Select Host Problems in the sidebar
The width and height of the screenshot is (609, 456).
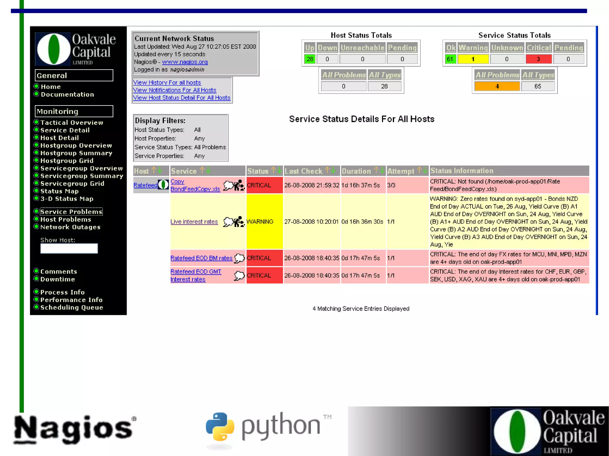tap(66, 219)
